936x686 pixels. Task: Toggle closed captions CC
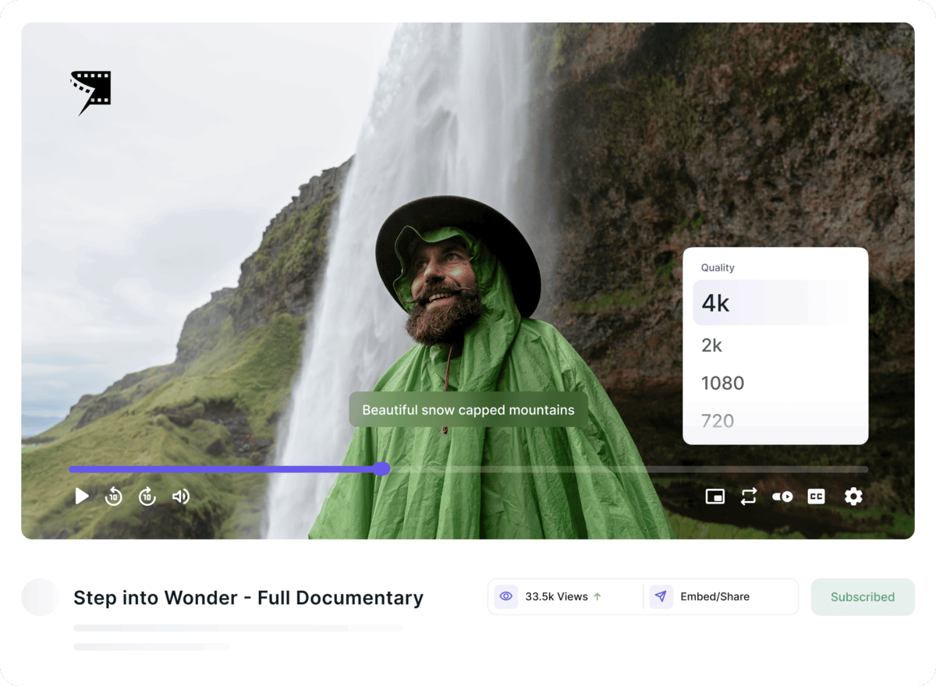pos(816,497)
